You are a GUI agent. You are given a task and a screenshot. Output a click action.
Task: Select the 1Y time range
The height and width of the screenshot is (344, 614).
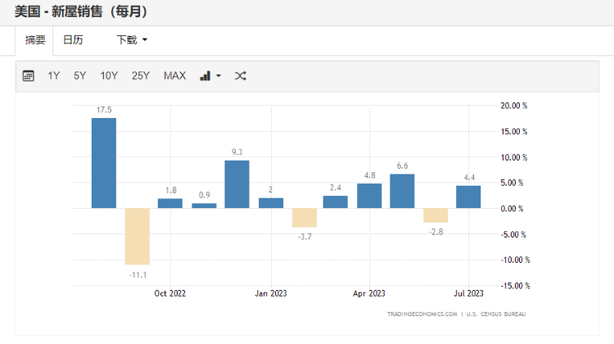click(x=54, y=76)
